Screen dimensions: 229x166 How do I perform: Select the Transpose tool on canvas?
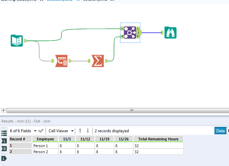[x=61, y=61]
